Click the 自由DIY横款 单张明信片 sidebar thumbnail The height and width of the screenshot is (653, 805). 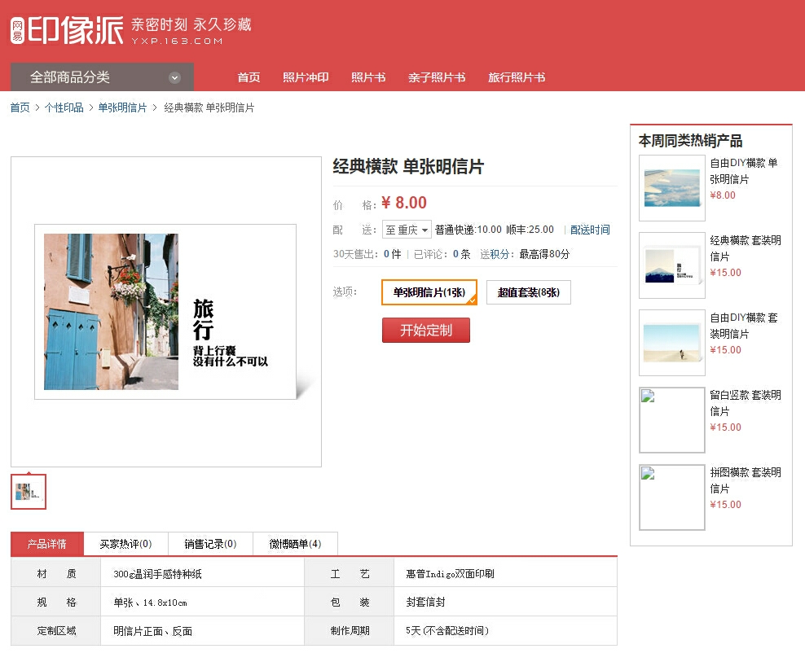point(671,187)
